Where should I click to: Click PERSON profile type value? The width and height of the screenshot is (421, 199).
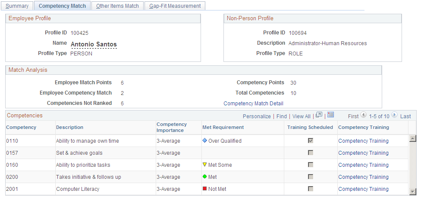81,53
